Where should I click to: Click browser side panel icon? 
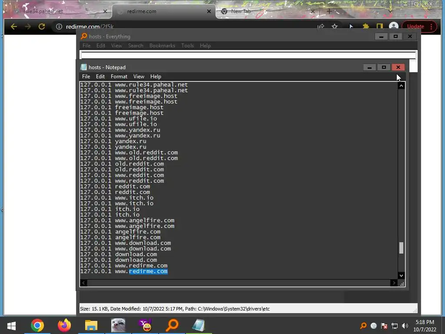379,27
